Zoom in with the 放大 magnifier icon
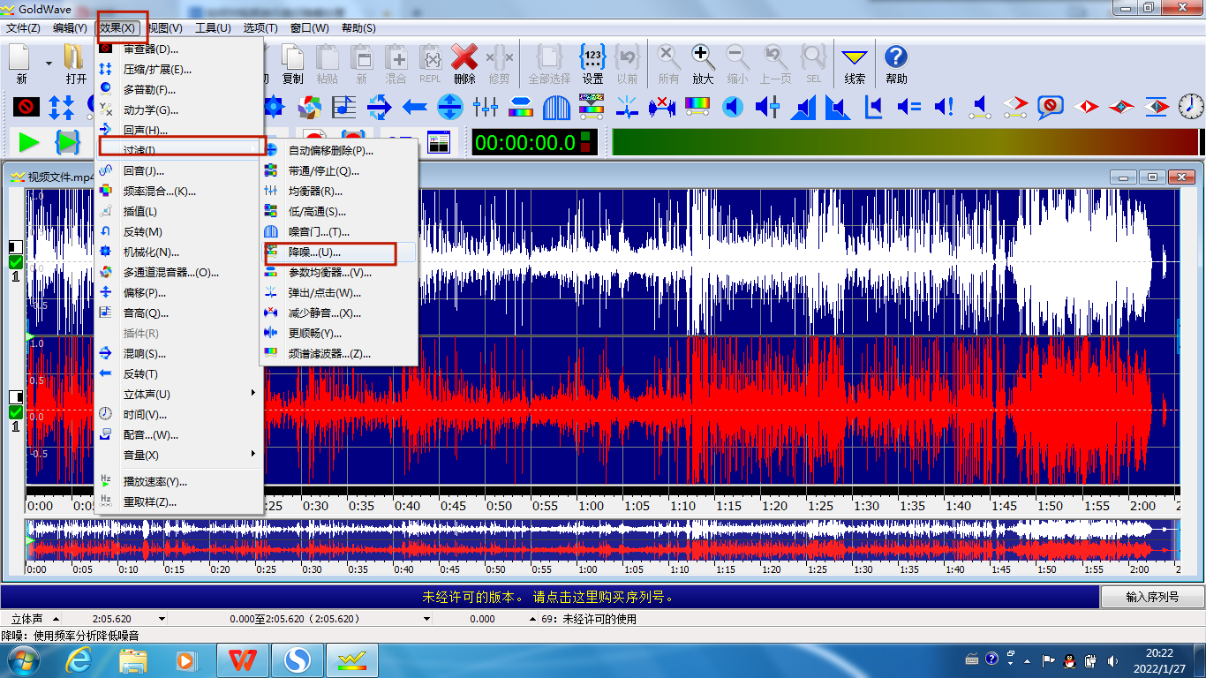Viewport: 1206px width, 678px height. click(703, 64)
